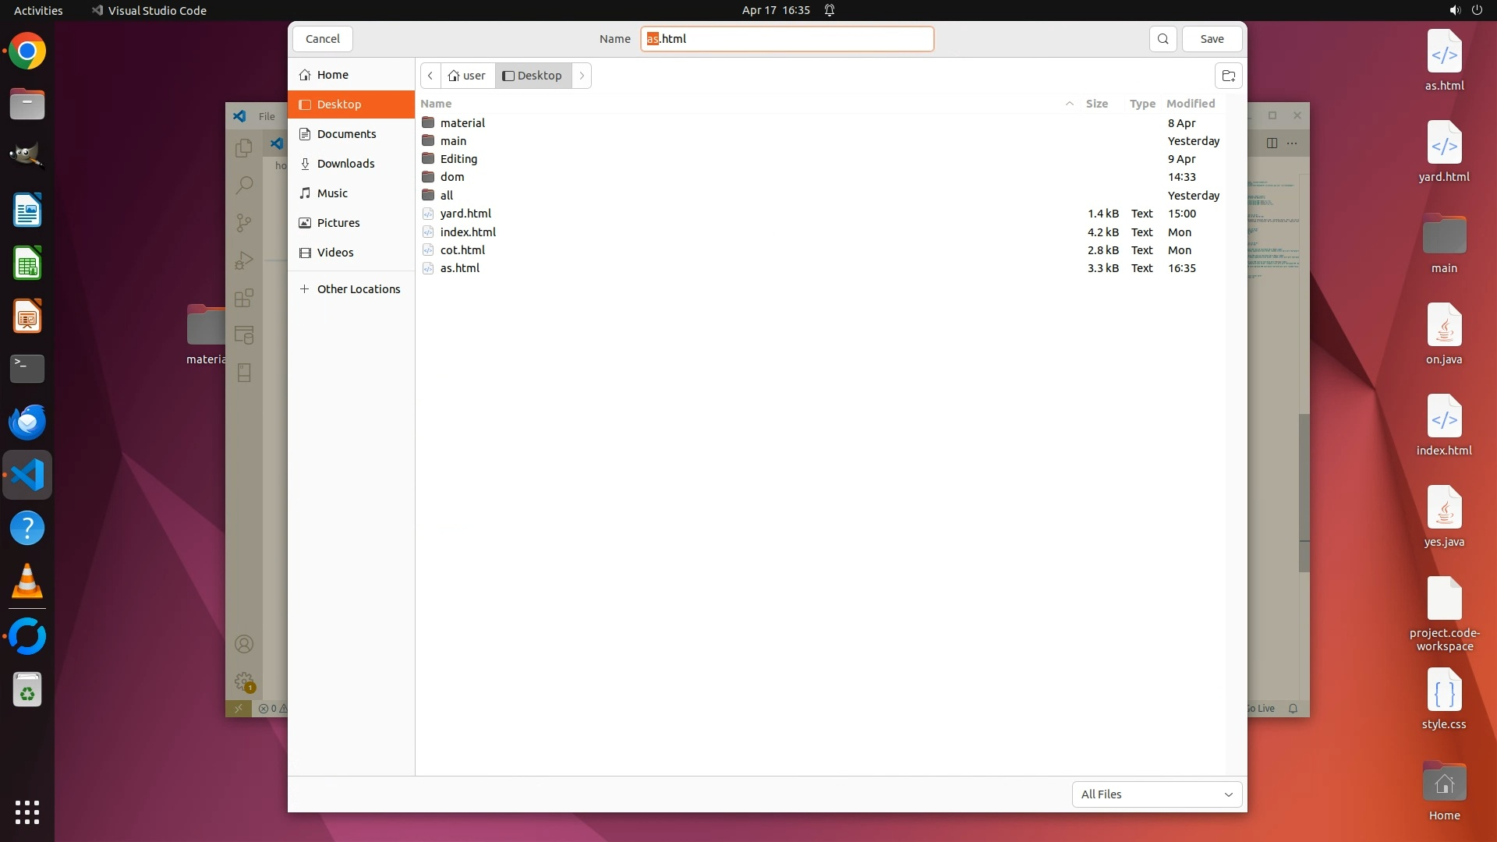Click the file Name input field
The image size is (1497, 842).
click(x=787, y=39)
